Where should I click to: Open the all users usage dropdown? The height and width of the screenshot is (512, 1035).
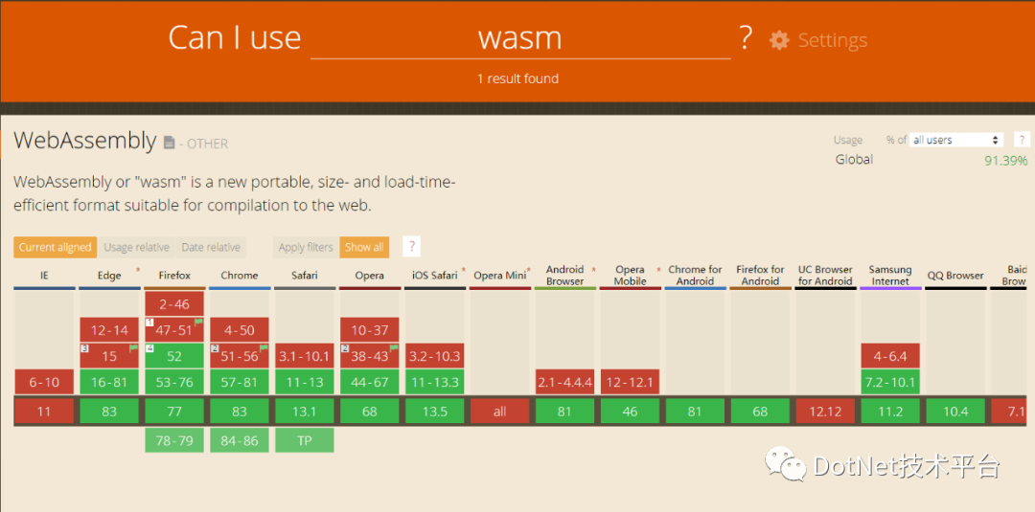coord(956,140)
